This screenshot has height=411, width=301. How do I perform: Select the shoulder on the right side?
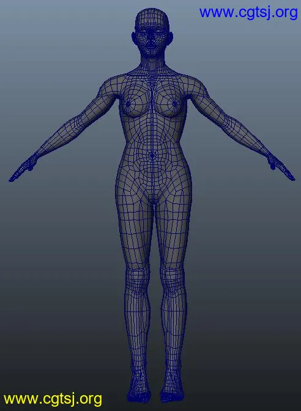[x=197, y=85]
